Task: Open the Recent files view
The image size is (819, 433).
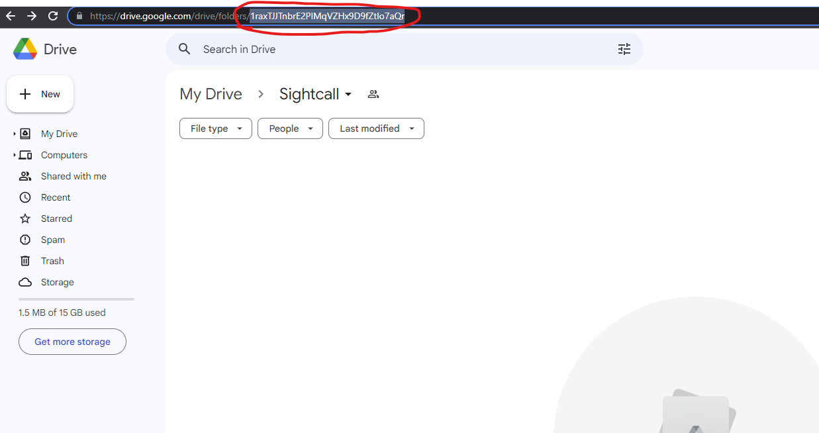Action: [56, 197]
